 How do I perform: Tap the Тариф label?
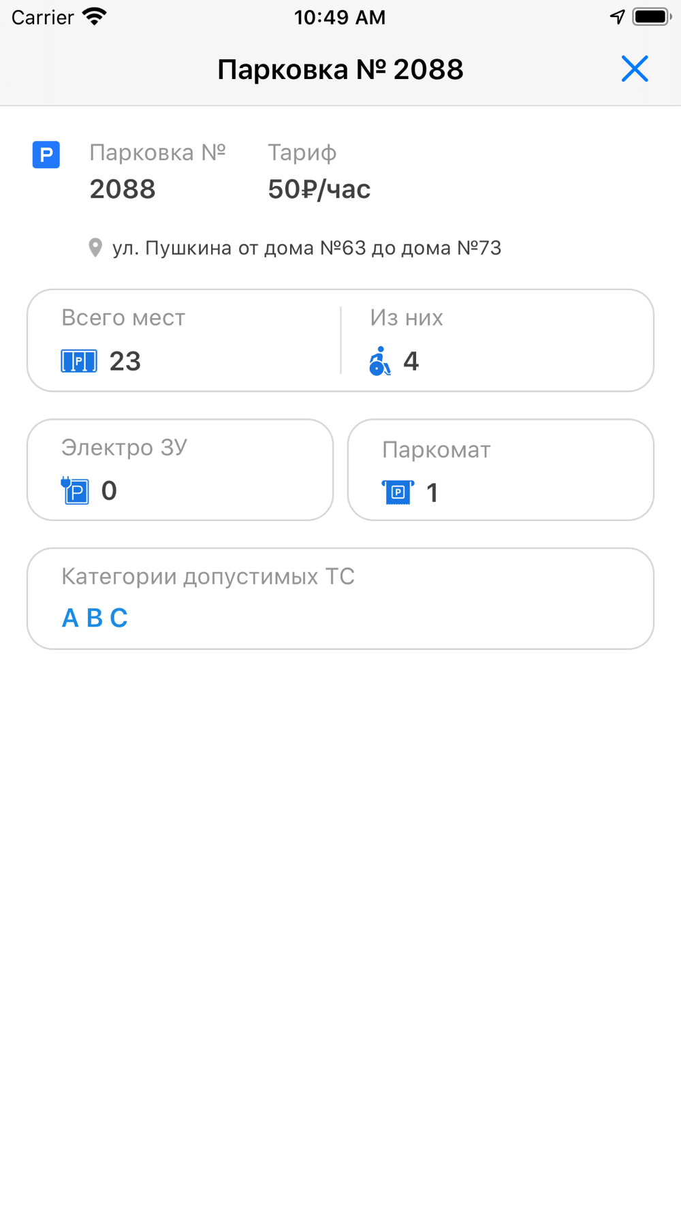(302, 153)
